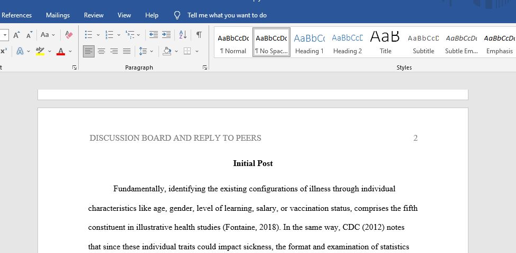Align text right
This screenshot has width=516, height=253.
click(114, 51)
